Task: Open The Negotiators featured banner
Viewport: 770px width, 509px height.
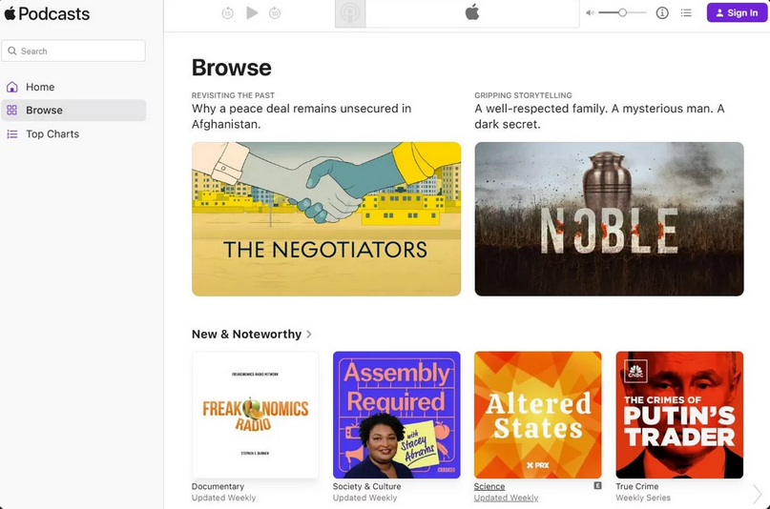Action: pyautogui.click(x=326, y=219)
